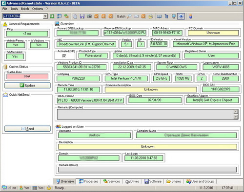Click the green arrow connect icon

coord(52,16)
